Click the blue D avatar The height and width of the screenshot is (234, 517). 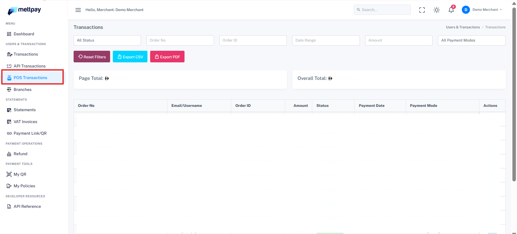tap(466, 10)
